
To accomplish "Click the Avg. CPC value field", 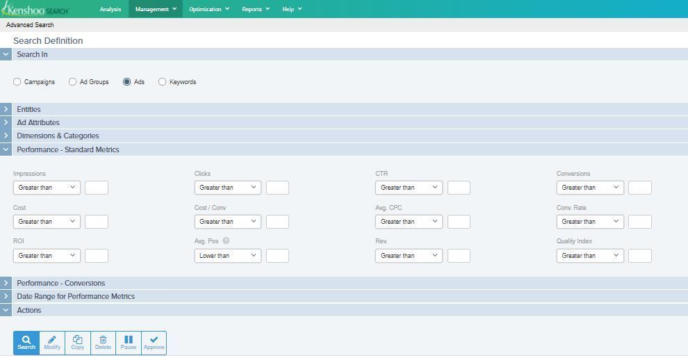I will pyautogui.click(x=459, y=222).
